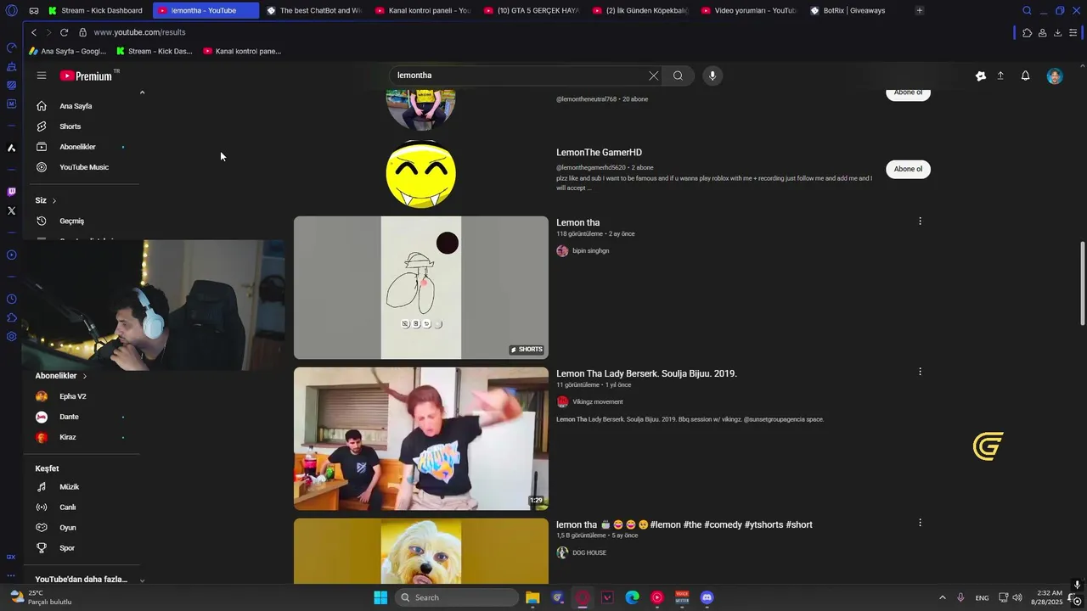Open options for Lady Berserk video
Image resolution: width=1087 pixels, height=611 pixels.
(x=920, y=372)
